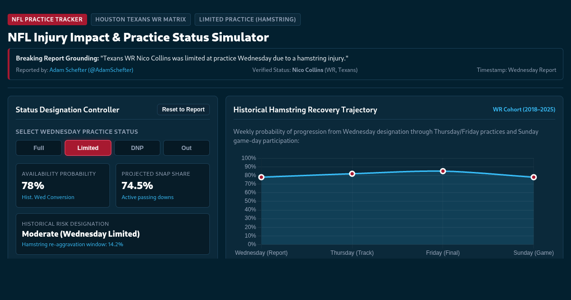Click the Sunday (Game) axis label
Screen dimensions: 571x300
point(533,253)
